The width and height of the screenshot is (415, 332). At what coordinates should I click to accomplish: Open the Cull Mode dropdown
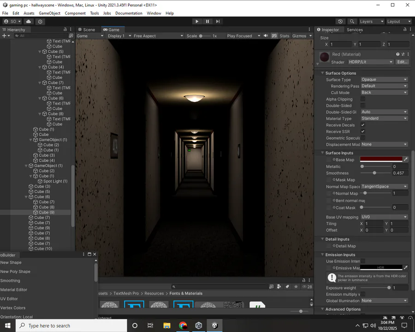tap(384, 92)
